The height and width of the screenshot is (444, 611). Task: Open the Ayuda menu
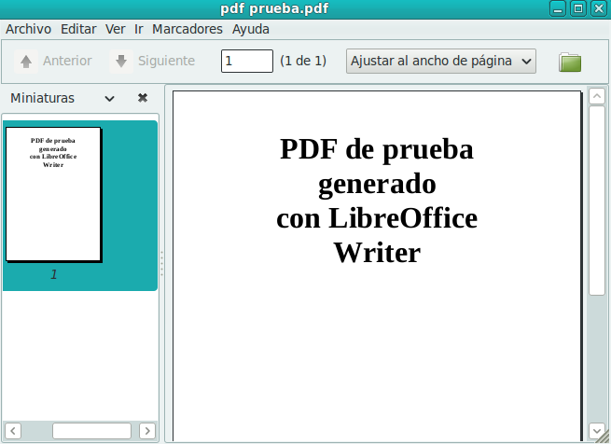[251, 29]
